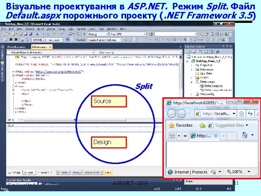Click the Cut scissors icon
The width and height of the screenshot is (261, 196).
(x=37, y=34)
